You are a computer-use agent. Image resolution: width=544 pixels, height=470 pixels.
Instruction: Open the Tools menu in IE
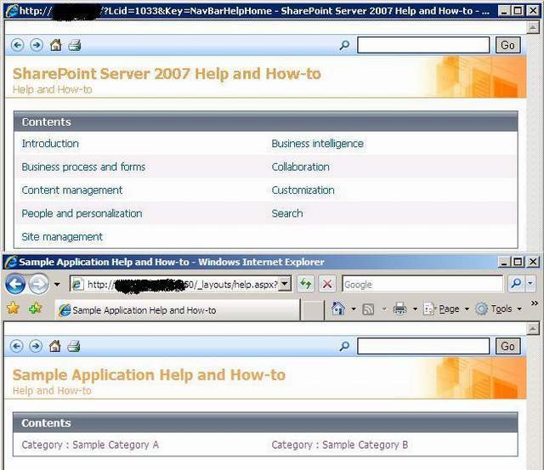(499, 309)
